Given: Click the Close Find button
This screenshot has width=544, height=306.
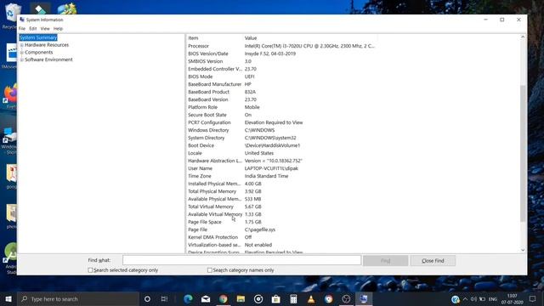Looking at the screenshot, I should pos(433,261).
